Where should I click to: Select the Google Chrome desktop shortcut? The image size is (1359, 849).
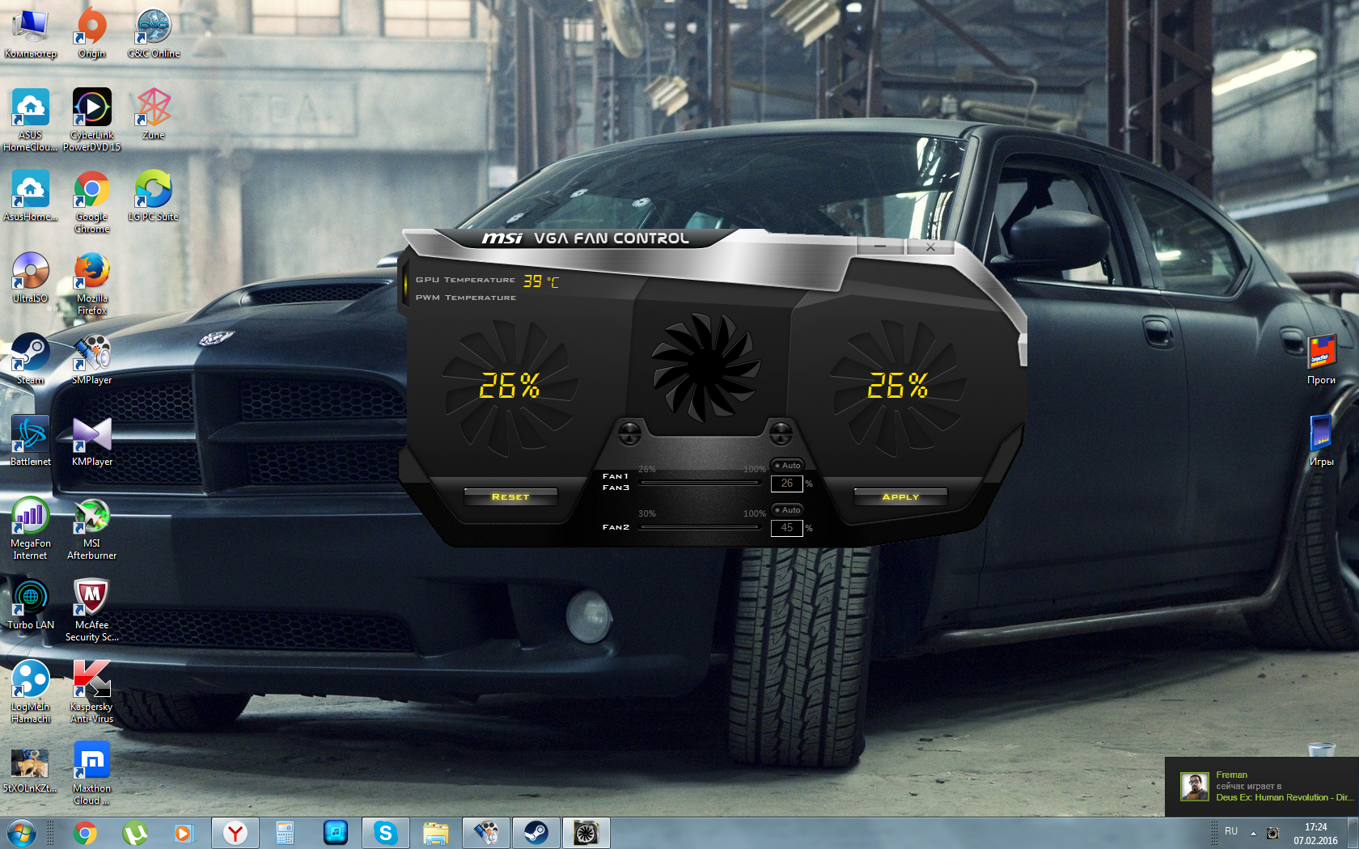(x=92, y=201)
